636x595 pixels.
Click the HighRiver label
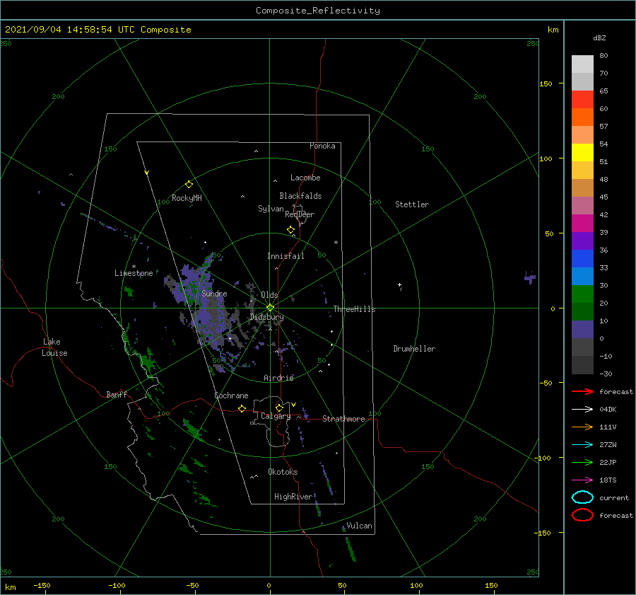293,497
